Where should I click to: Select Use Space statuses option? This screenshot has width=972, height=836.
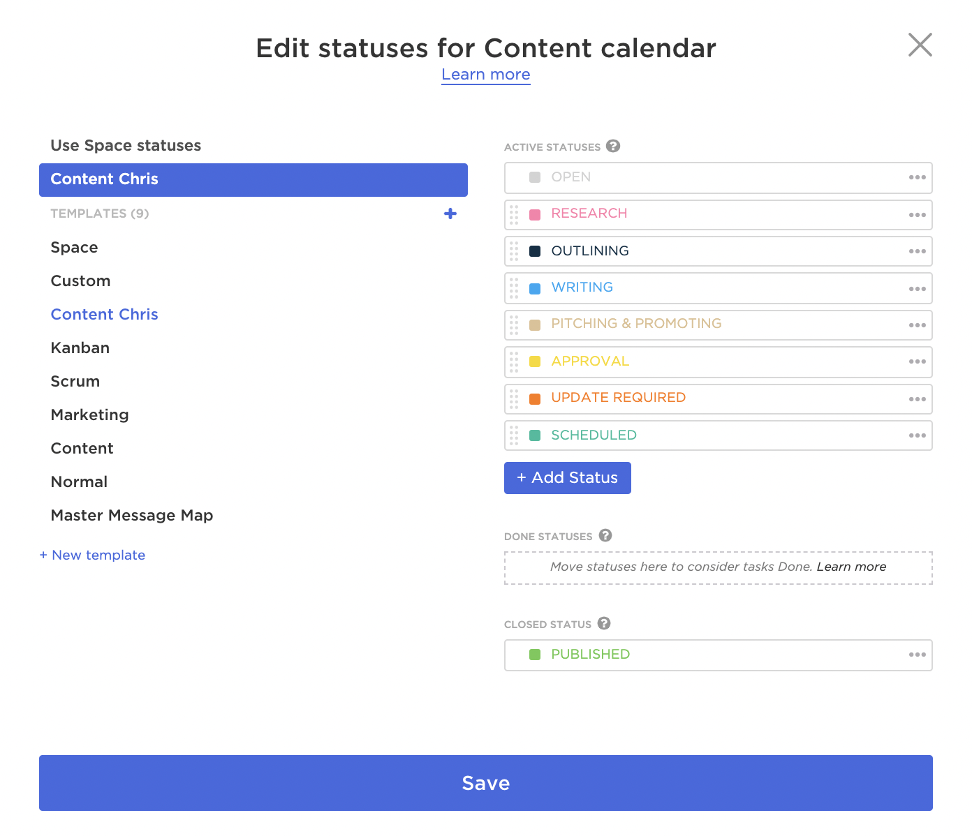point(126,145)
